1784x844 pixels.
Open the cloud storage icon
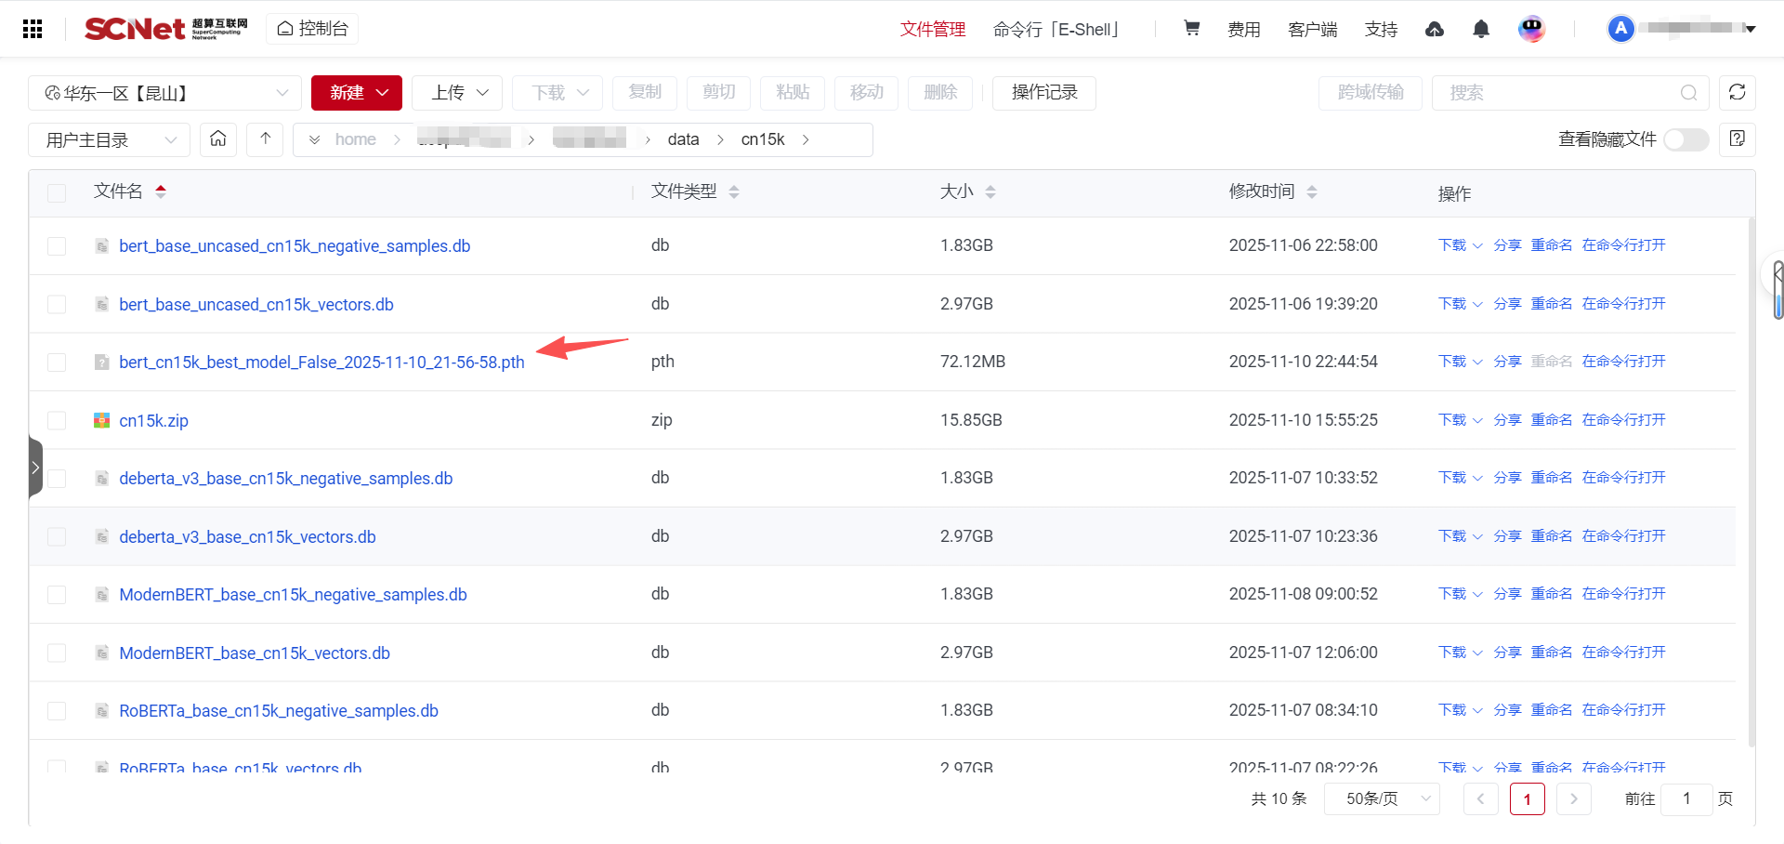click(1435, 29)
